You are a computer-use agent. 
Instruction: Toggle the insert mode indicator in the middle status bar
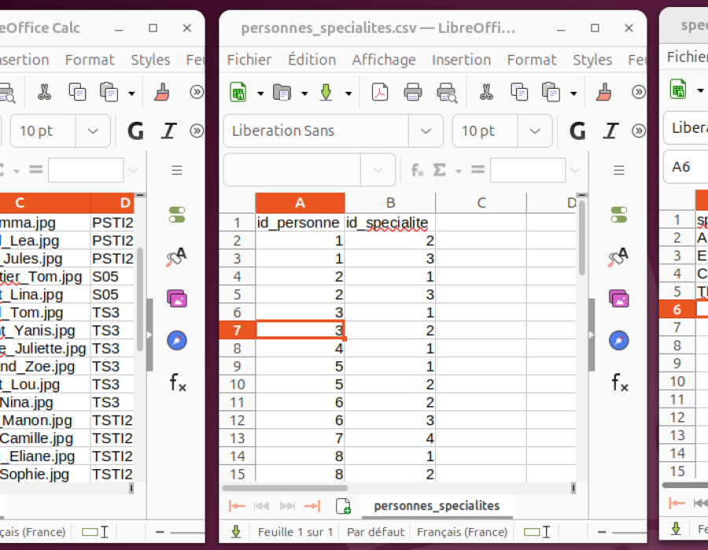[537, 532]
